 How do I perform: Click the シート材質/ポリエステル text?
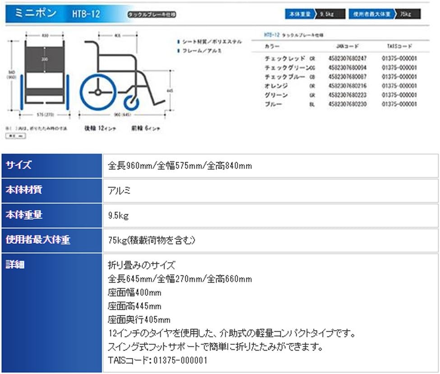coord(212,42)
